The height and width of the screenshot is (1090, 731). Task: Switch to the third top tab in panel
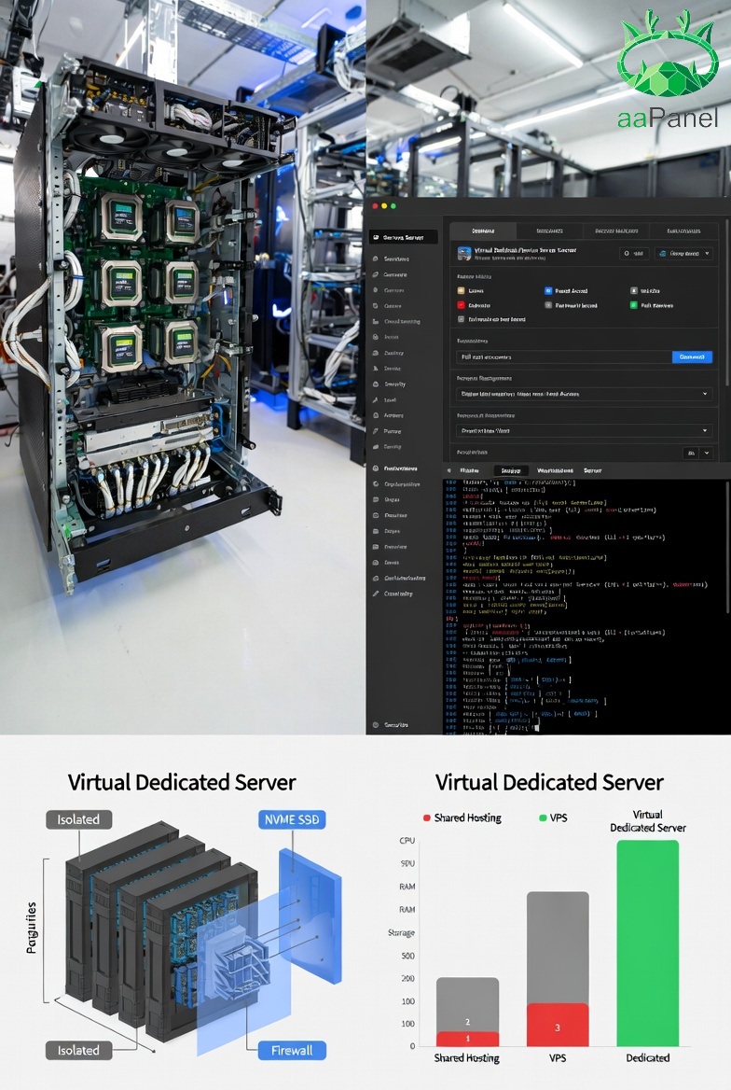click(615, 231)
